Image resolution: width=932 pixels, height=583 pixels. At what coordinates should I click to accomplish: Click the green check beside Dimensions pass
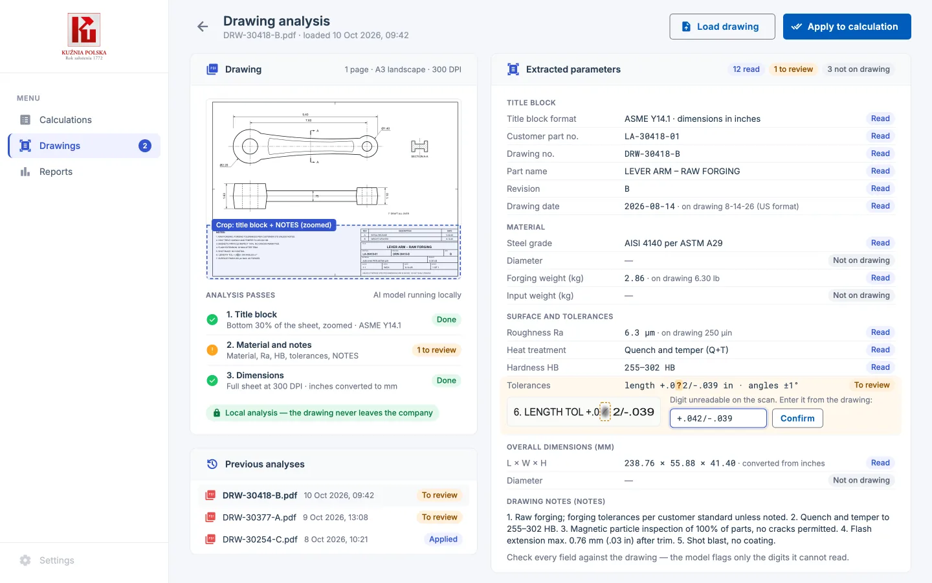click(x=212, y=380)
